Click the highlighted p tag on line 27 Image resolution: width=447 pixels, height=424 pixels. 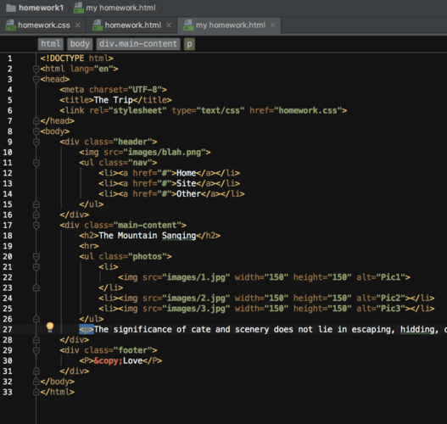[87, 330]
